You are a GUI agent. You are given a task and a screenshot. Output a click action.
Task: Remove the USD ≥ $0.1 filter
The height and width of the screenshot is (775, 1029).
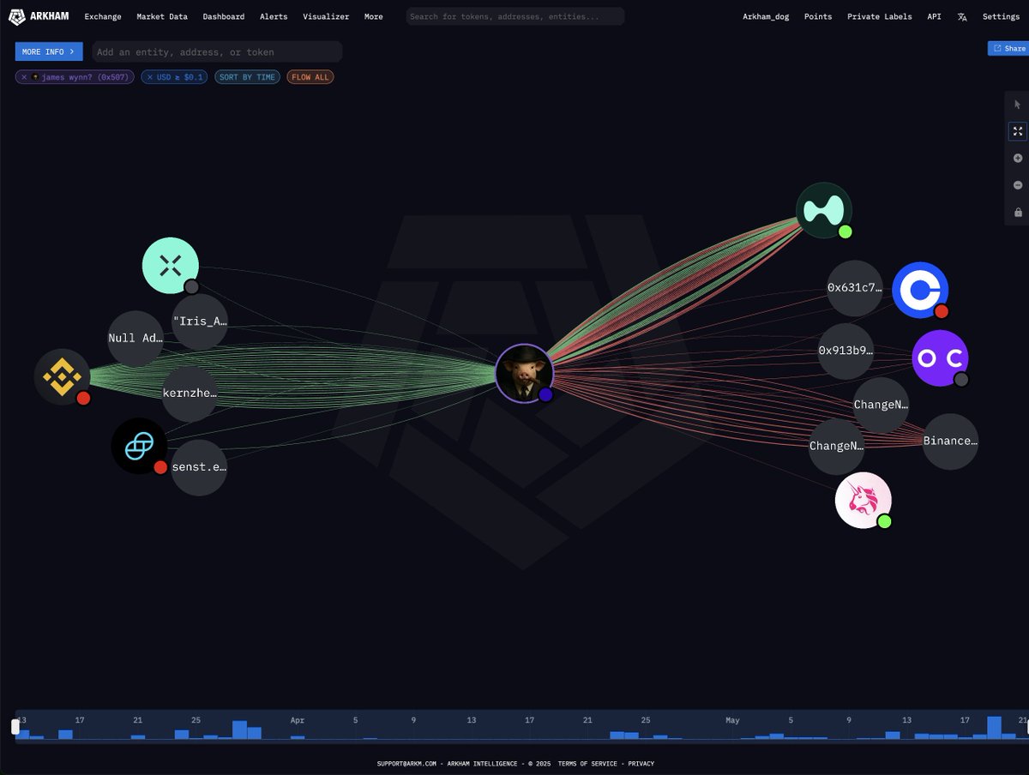(x=150, y=77)
